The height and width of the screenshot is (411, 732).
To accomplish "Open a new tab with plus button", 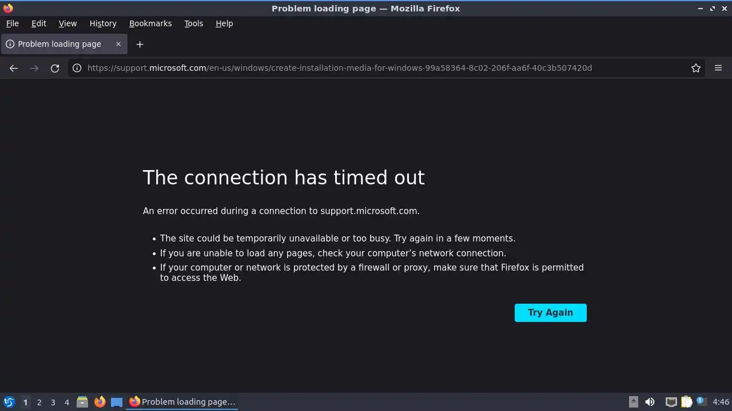I will [140, 44].
